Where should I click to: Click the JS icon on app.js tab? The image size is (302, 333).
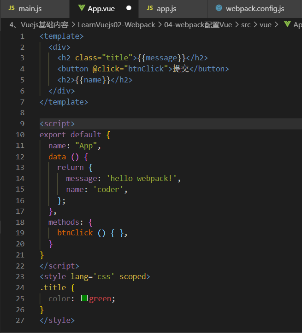[150, 8]
